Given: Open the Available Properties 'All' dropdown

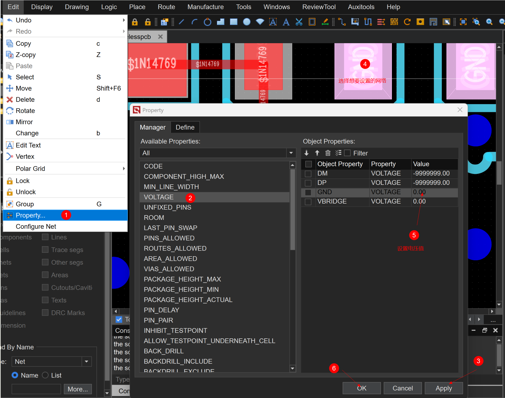Looking at the screenshot, I should pyautogui.click(x=291, y=153).
